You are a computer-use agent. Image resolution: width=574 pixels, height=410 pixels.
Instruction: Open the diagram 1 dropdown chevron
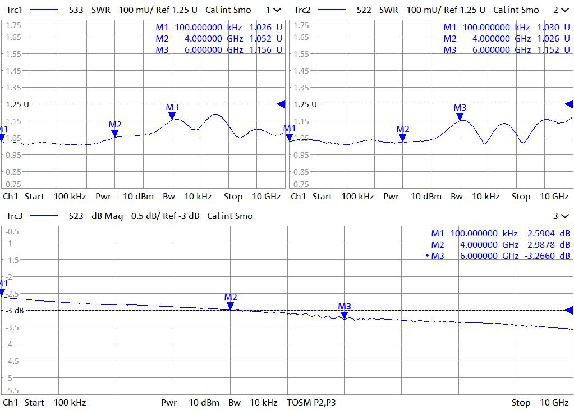pos(277,10)
